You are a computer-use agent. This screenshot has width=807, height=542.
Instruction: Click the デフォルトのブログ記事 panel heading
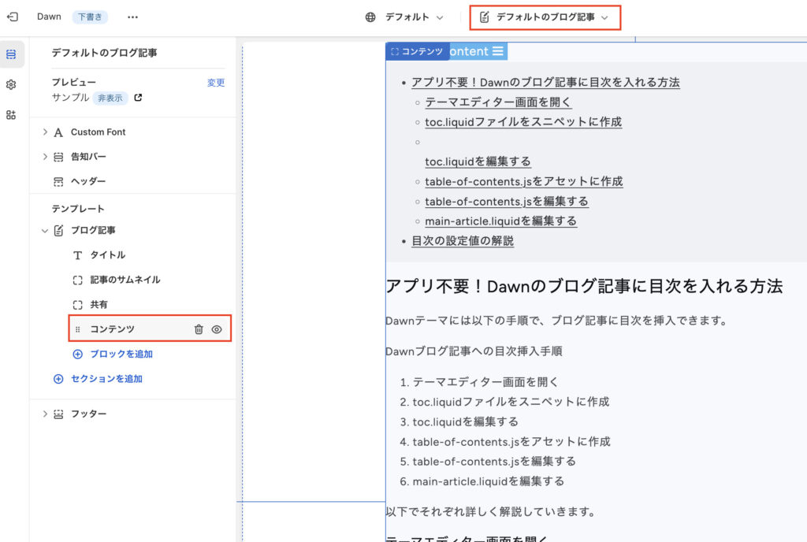click(104, 53)
